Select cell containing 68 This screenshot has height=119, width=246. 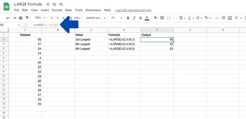25,81
